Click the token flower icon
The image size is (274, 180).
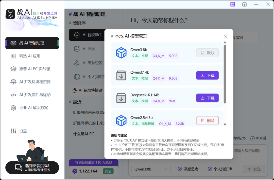click(75, 171)
